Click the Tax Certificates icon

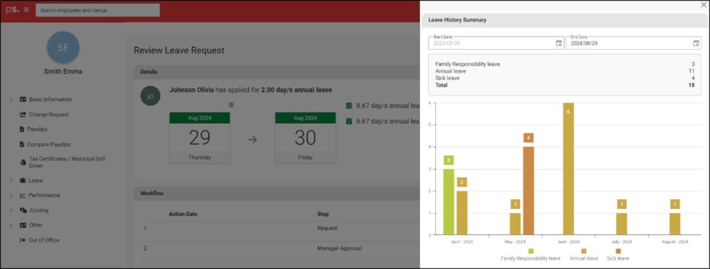click(x=24, y=162)
